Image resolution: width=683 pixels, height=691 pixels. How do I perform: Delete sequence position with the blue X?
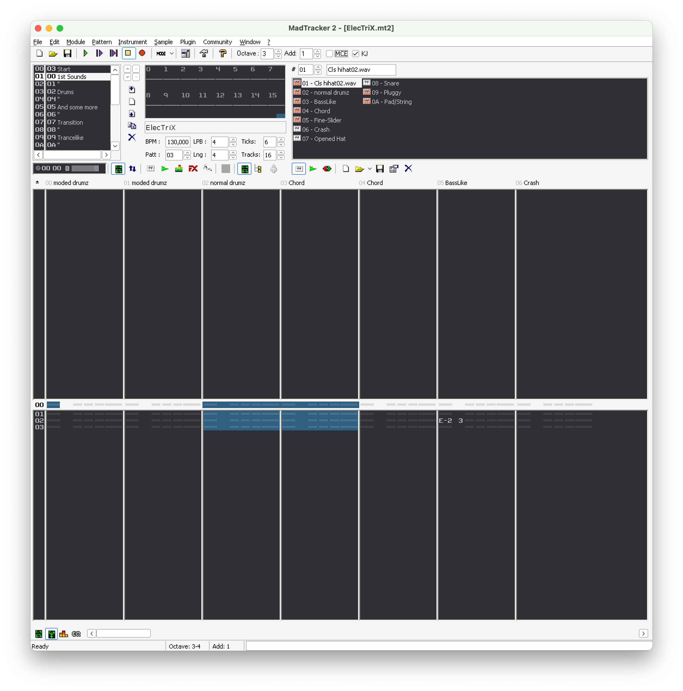[132, 137]
